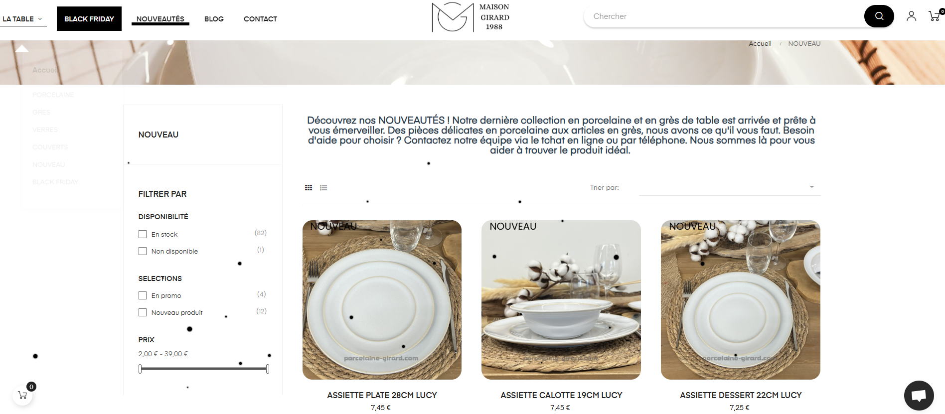Click the black search magnifier button

879,16
